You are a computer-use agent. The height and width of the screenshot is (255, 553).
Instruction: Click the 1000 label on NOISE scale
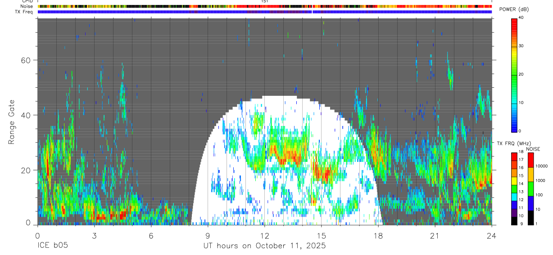point(540,180)
